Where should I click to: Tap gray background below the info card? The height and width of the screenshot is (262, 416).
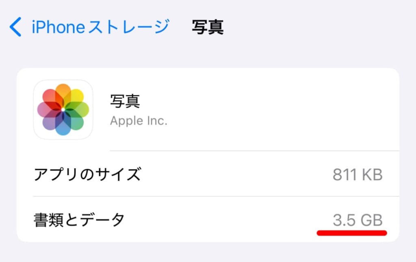(x=208, y=253)
